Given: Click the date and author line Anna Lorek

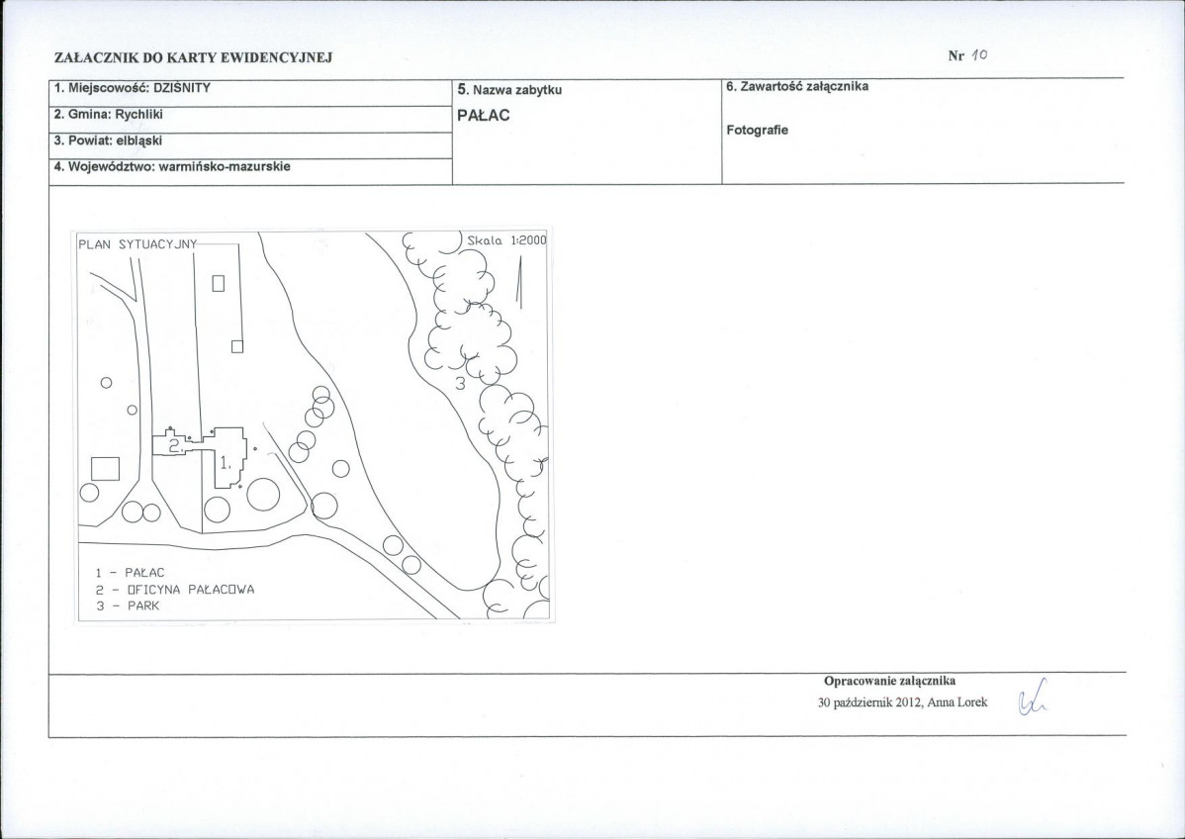Looking at the screenshot, I should coord(902,702).
